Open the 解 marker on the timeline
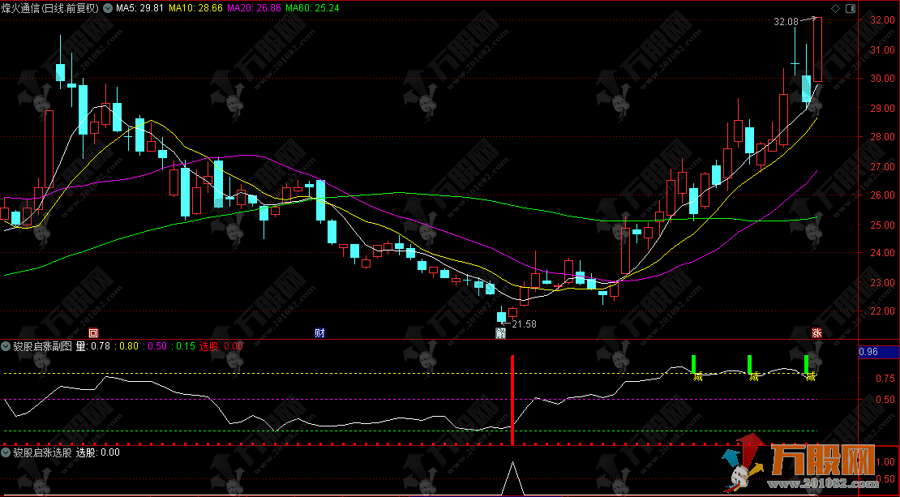900x497 pixels. point(501,332)
